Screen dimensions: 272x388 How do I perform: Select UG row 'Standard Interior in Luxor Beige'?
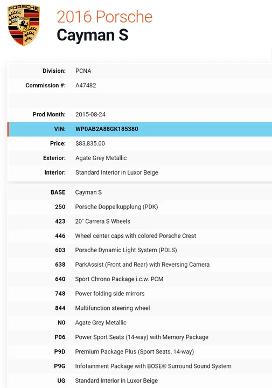[x=116, y=380]
